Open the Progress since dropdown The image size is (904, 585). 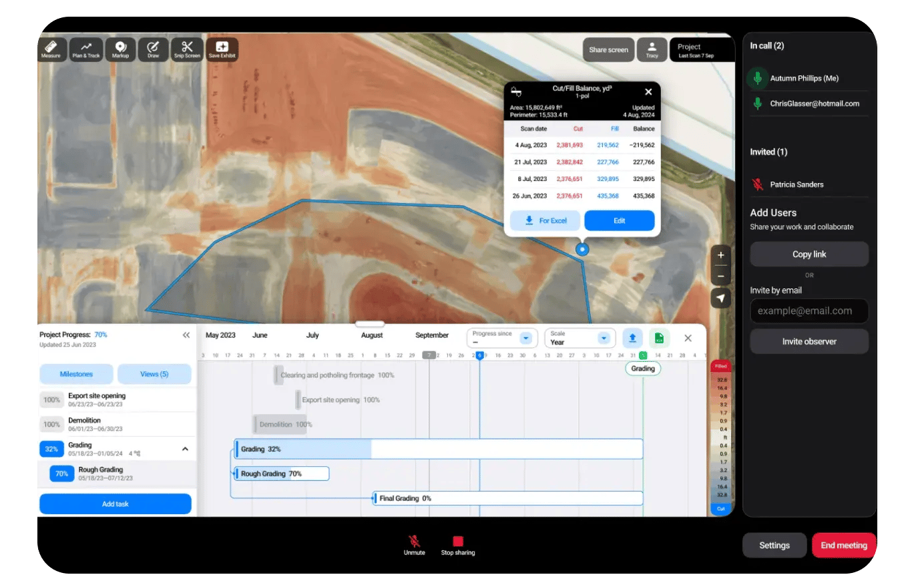[x=502, y=338]
